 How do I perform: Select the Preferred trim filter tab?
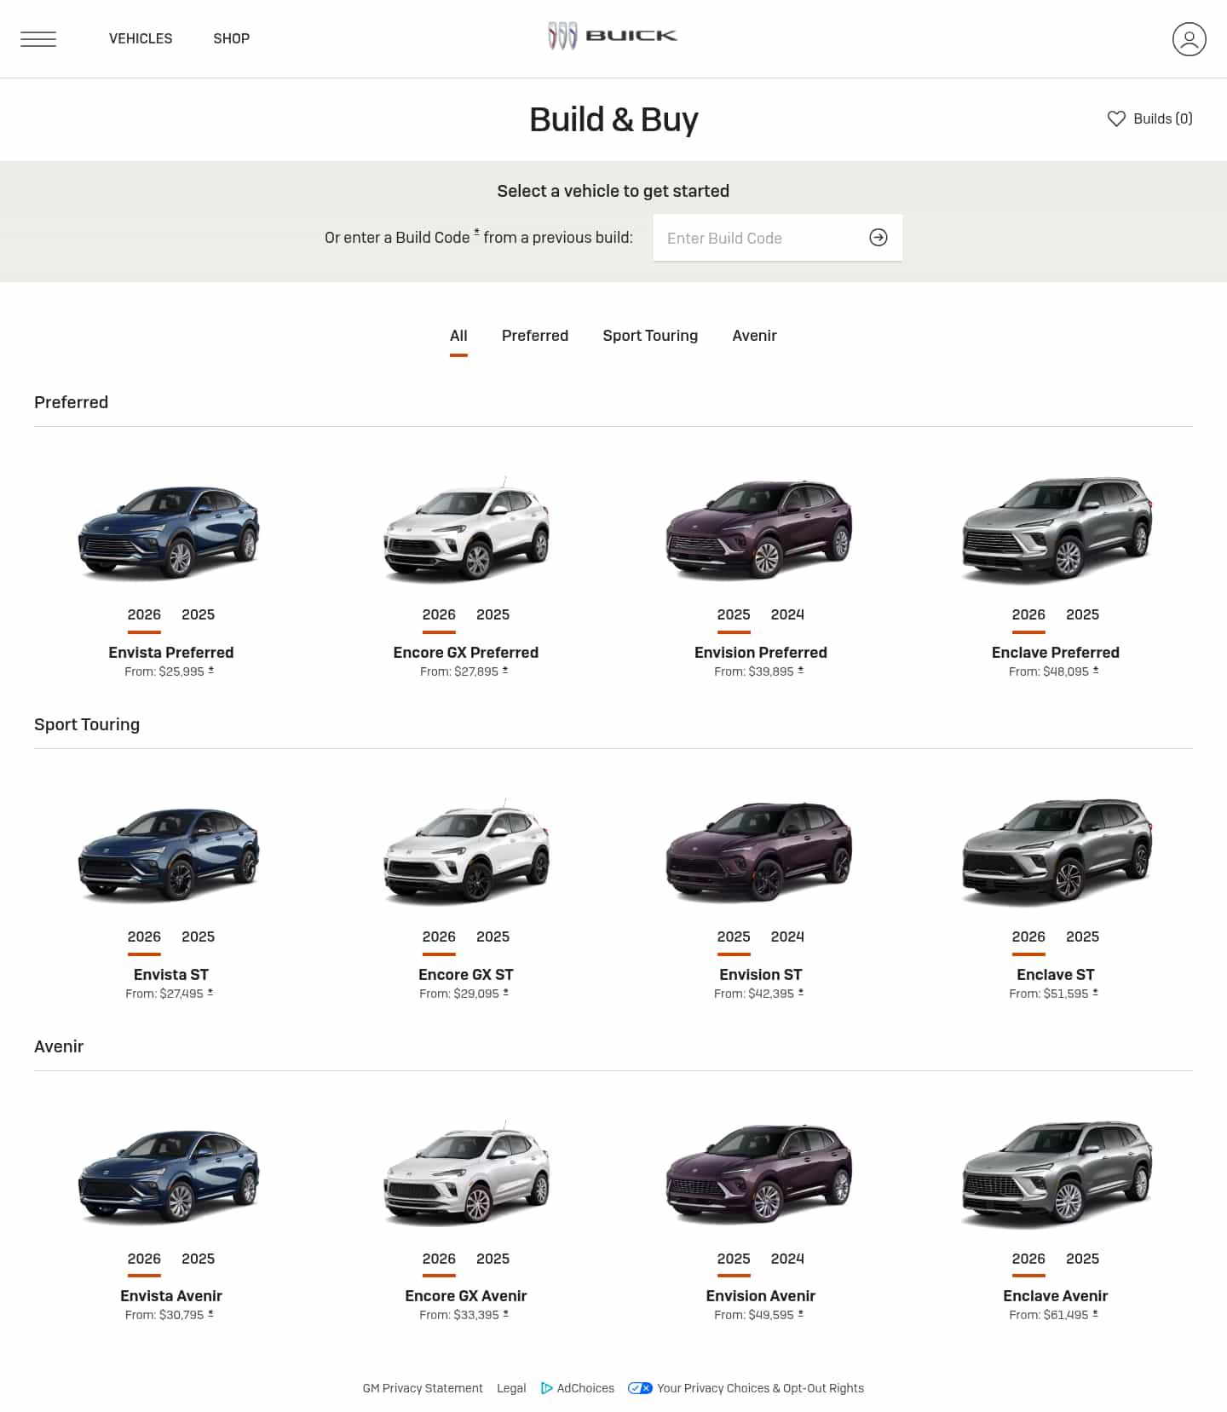(x=535, y=336)
